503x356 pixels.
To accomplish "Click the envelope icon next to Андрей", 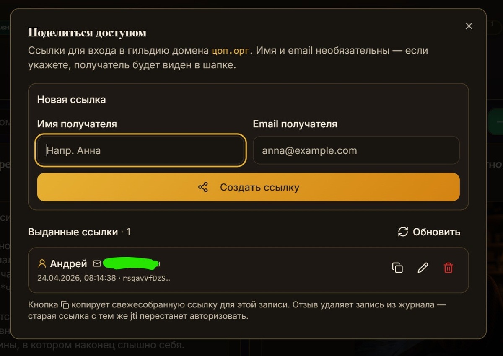I will pos(97,264).
